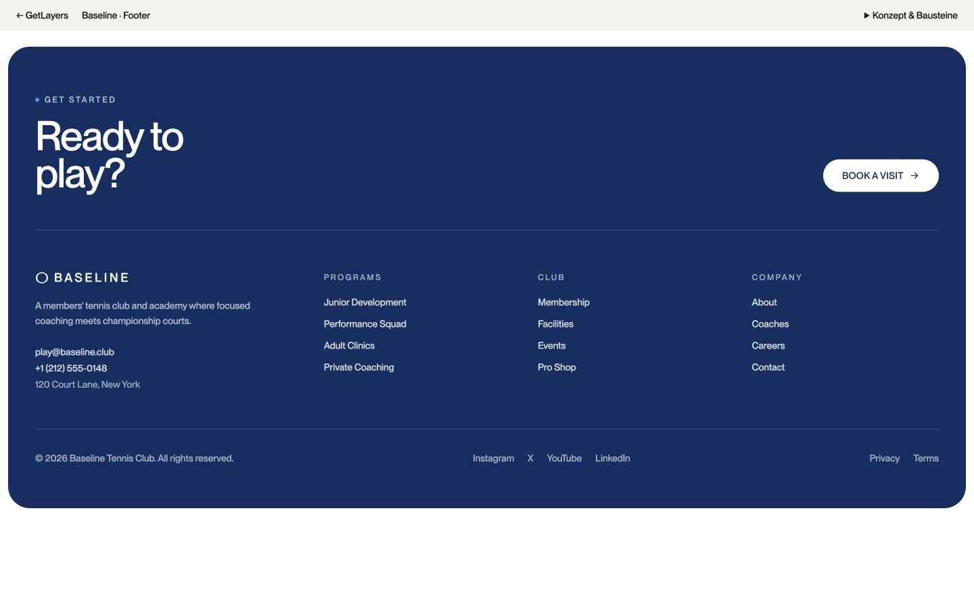
Task: Click the Baseline circle logo icon
Action: pyautogui.click(x=42, y=277)
